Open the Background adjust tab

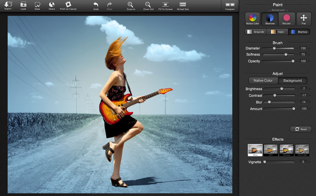292,80
